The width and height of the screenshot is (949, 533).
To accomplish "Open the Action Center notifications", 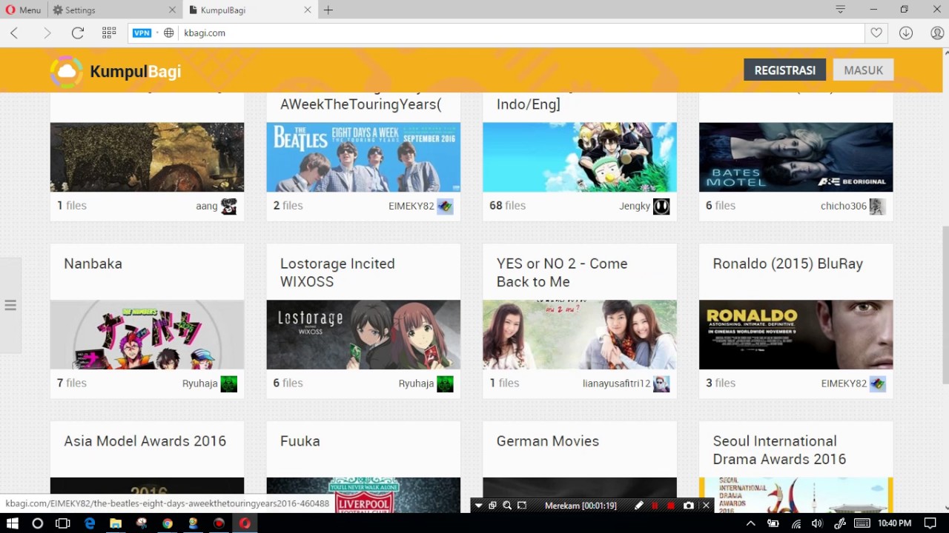I will pyautogui.click(x=930, y=523).
